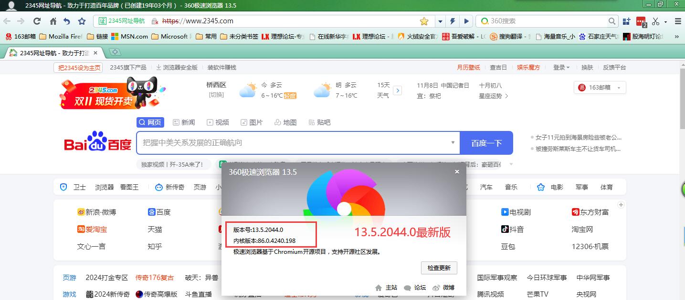Show more bookmarks with the chevron

676,36
